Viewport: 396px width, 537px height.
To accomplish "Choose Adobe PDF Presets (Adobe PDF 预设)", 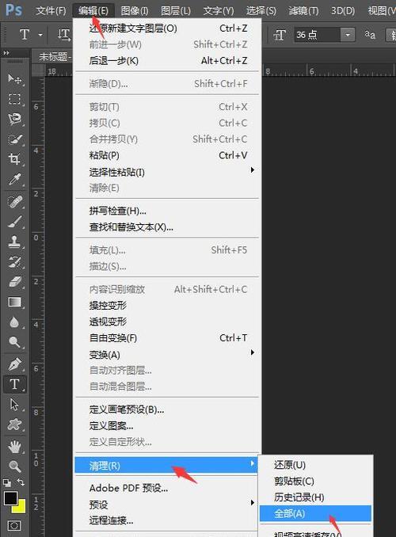I will (166, 488).
